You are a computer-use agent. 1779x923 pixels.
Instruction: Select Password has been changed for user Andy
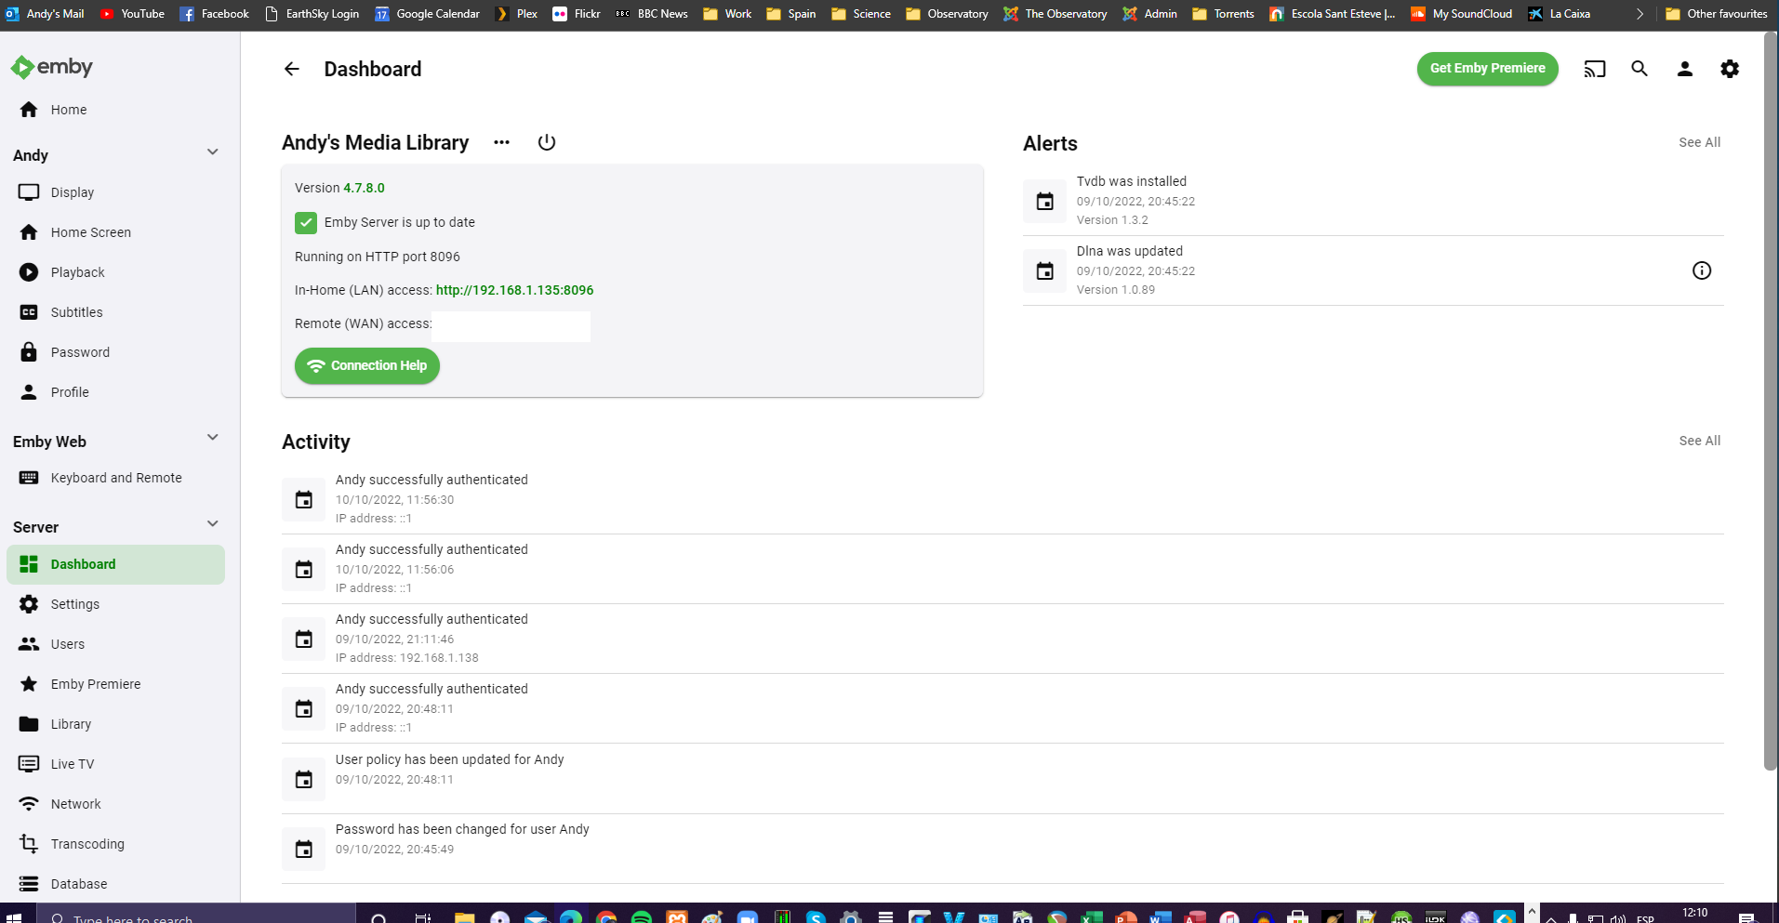click(1002, 849)
